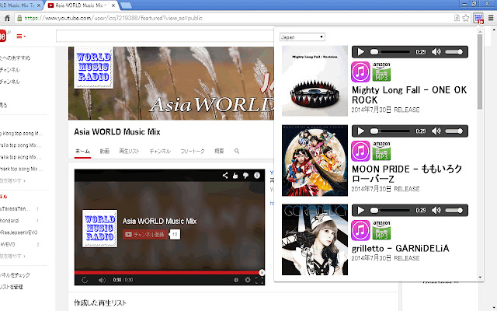Click the GARNiDELiA album cover
The height and width of the screenshot is (311, 497).
(x=315, y=239)
